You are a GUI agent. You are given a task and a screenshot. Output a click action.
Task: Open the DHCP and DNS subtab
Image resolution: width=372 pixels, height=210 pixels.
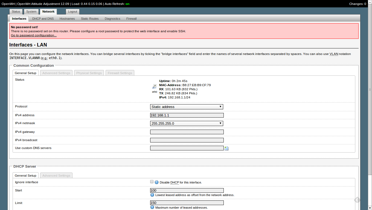(43, 19)
